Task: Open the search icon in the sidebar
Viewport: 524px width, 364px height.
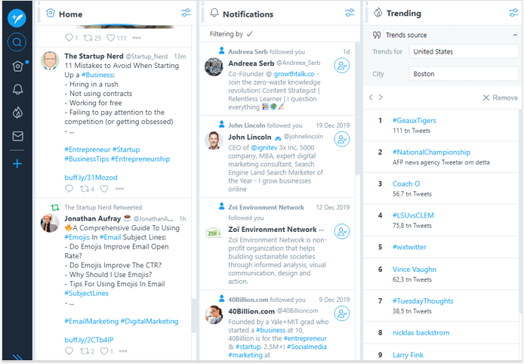Action: [x=17, y=42]
